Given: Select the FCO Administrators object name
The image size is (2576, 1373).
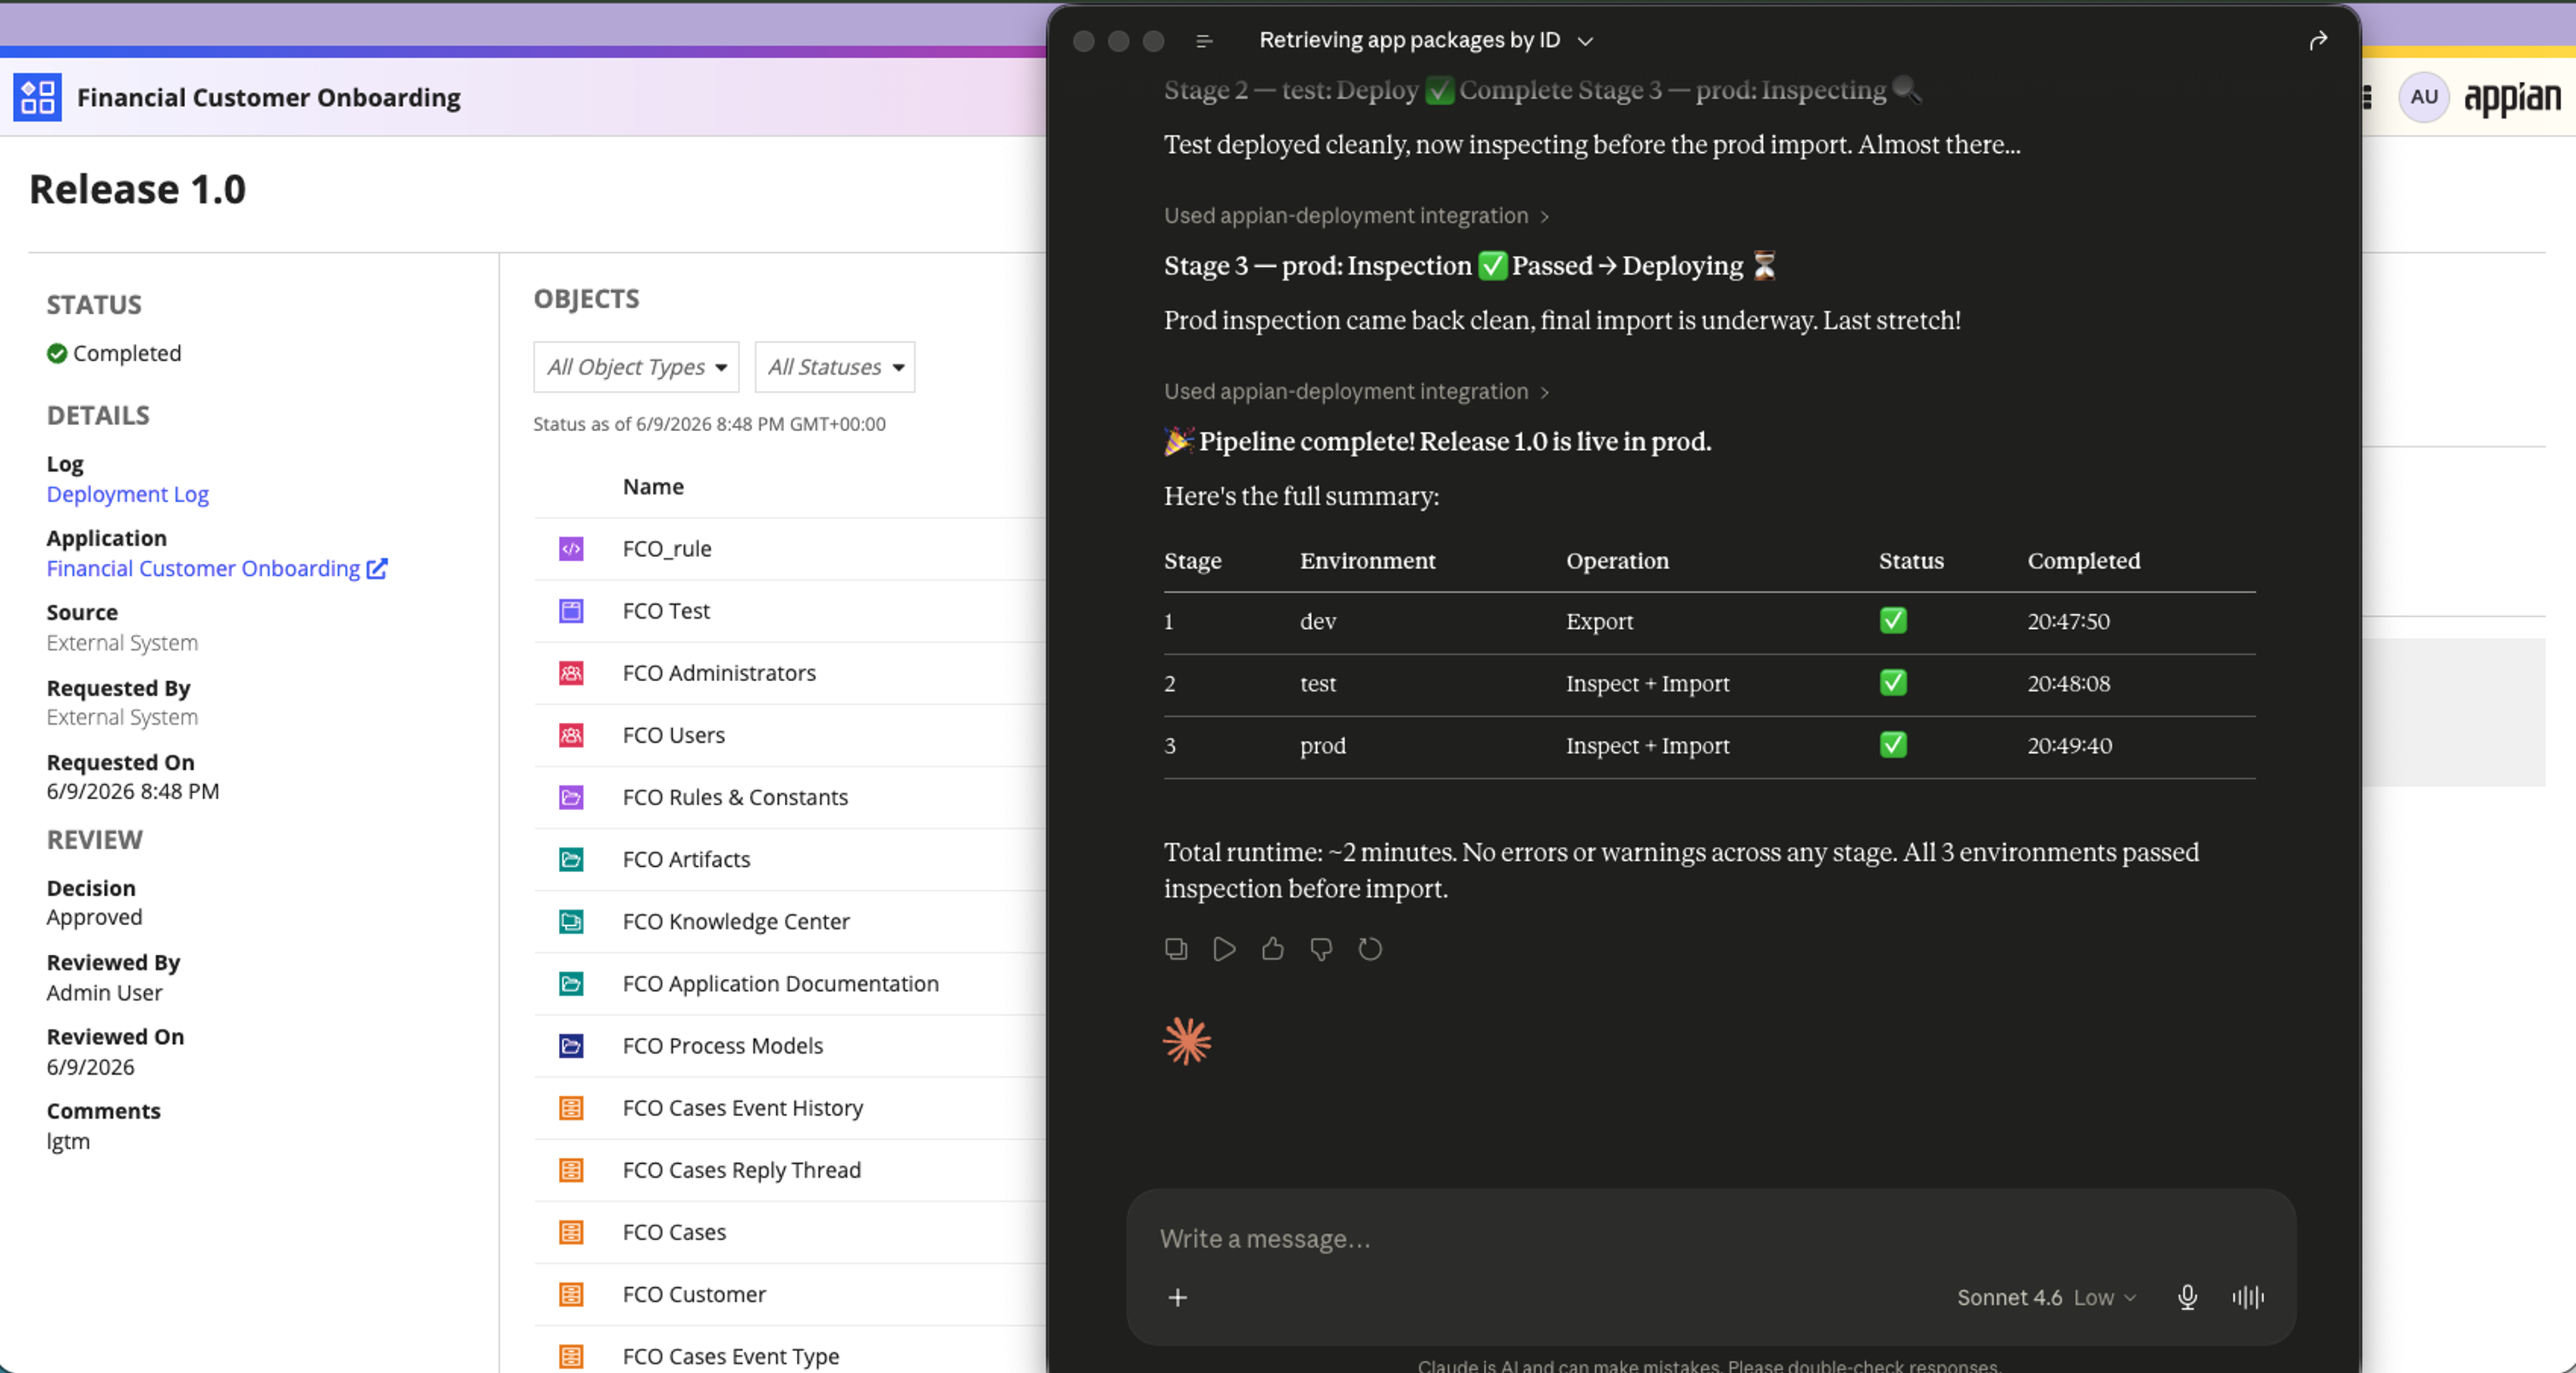Looking at the screenshot, I should 719,672.
